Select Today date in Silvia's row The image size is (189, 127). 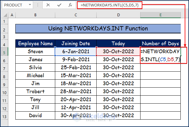[118, 67]
